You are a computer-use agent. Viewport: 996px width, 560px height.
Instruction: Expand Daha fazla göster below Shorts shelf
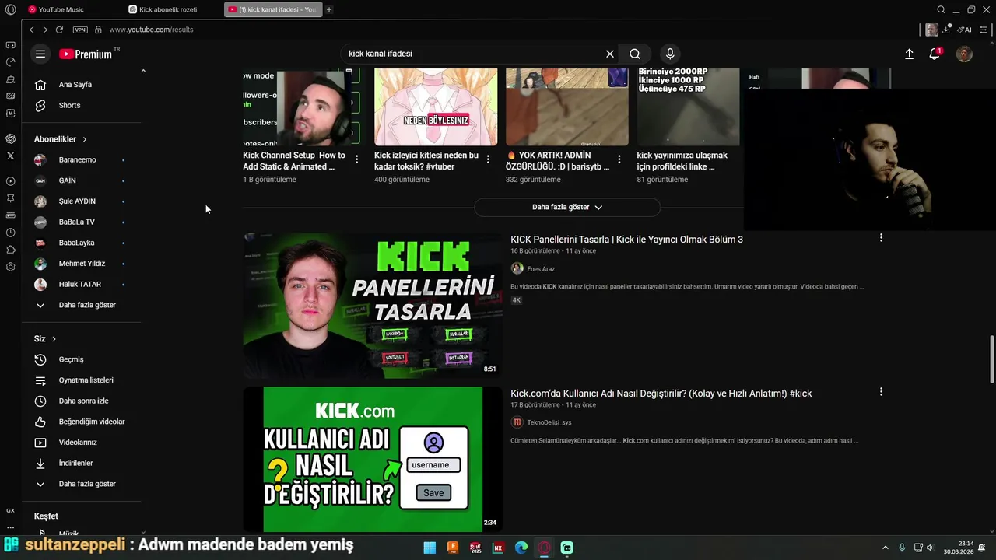point(567,207)
